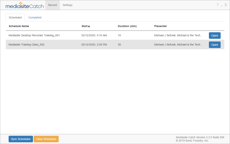The height and width of the screenshot is (144, 230).
Task: Click start time 02/12/2020, 2:00 PM
Action: 94,45
